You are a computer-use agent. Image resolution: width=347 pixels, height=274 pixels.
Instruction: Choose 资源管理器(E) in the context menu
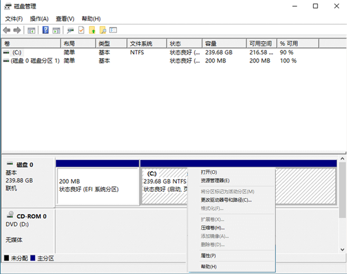[215, 180]
